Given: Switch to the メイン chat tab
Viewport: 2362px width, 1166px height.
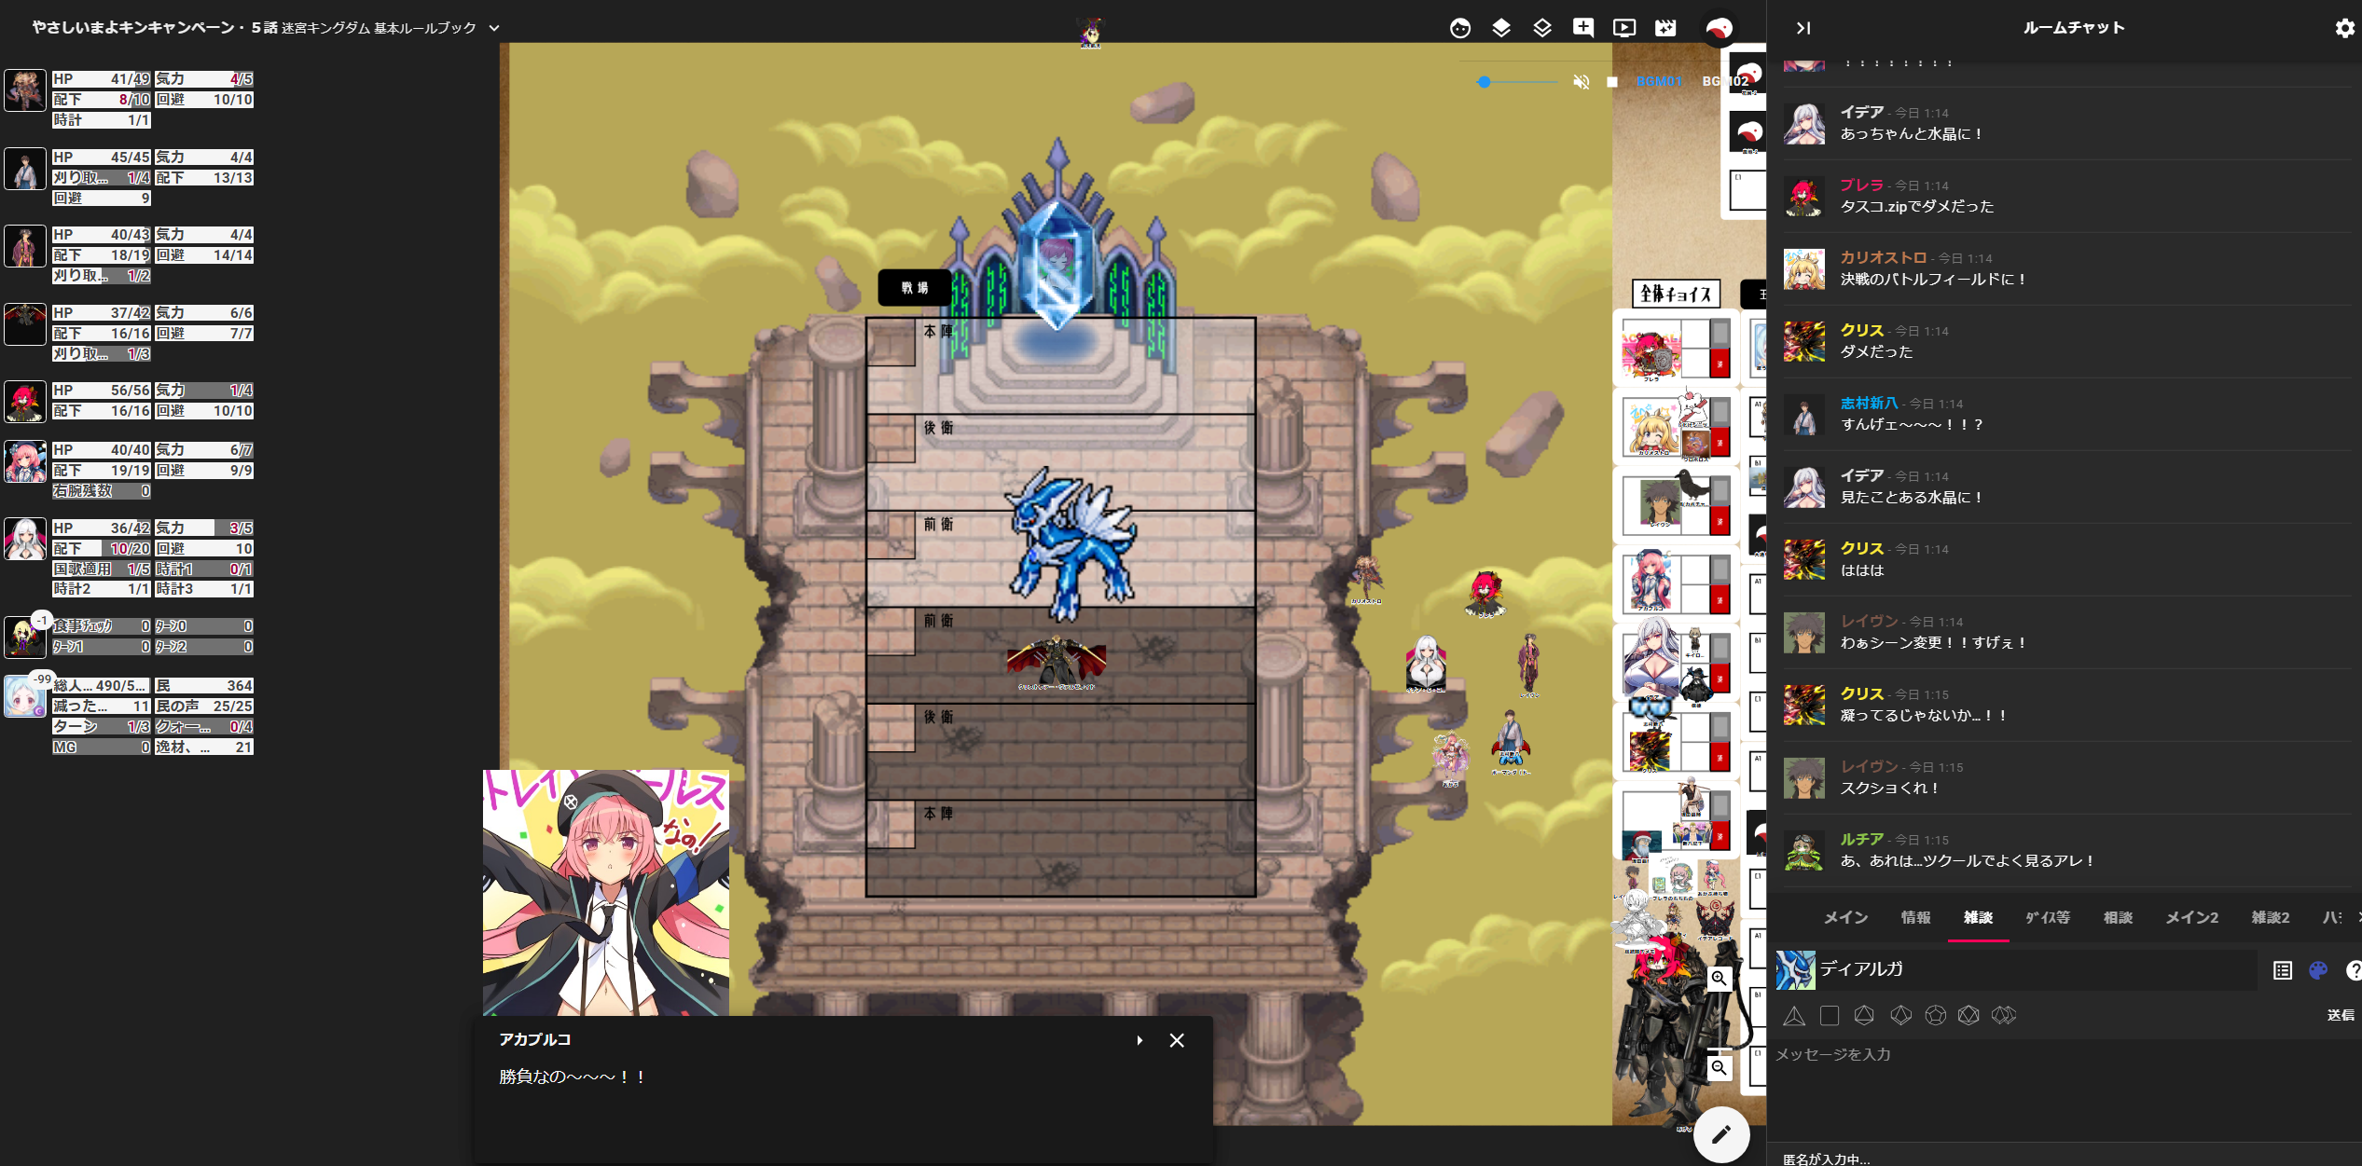Looking at the screenshot, I should pos(1845,918).
